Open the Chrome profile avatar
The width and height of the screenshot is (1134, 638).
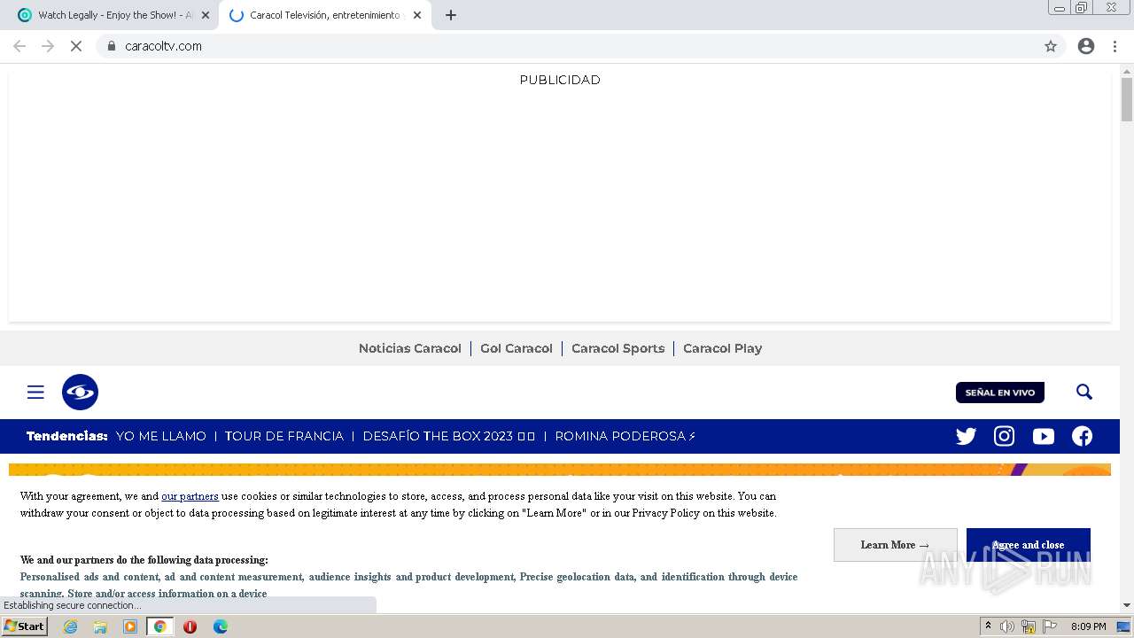click(x=1086, y=46)
